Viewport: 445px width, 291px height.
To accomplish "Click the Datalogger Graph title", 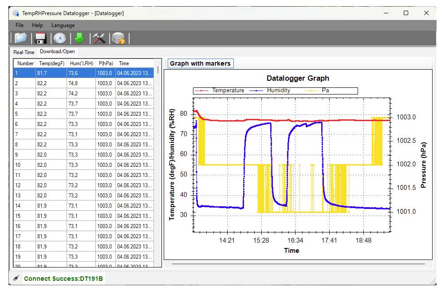I will [298, 78].
